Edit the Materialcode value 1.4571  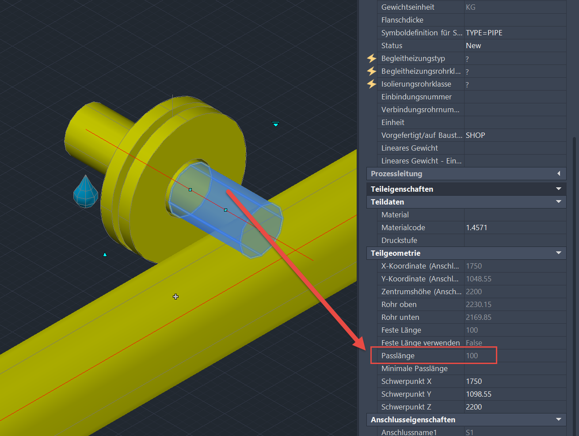(x=476, y=227)
